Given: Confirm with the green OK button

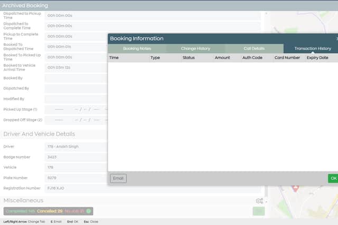Looking at the screenshot, I should 333,178.
